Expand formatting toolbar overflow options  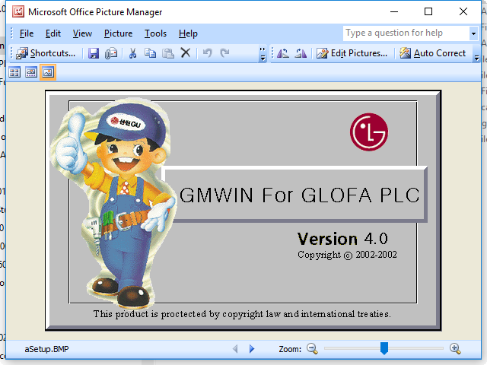point(476,54)
